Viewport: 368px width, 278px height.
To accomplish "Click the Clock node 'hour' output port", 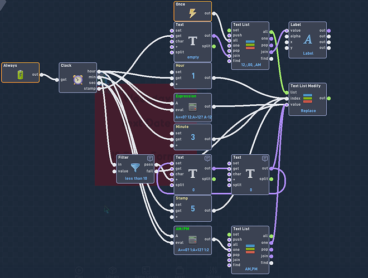I will coord(99,71).
